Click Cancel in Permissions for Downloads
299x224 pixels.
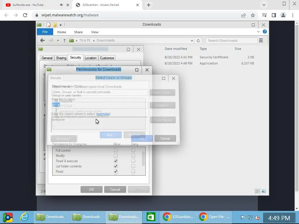pos(115,190)
